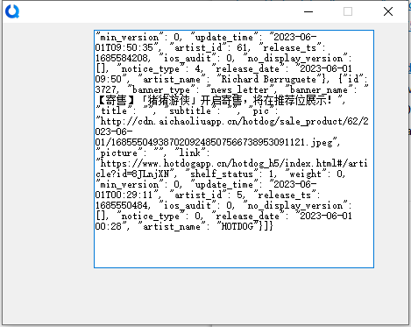Close the window with the X button
Viewport: 411px width, 327px height.
click(x=388, y=11)
